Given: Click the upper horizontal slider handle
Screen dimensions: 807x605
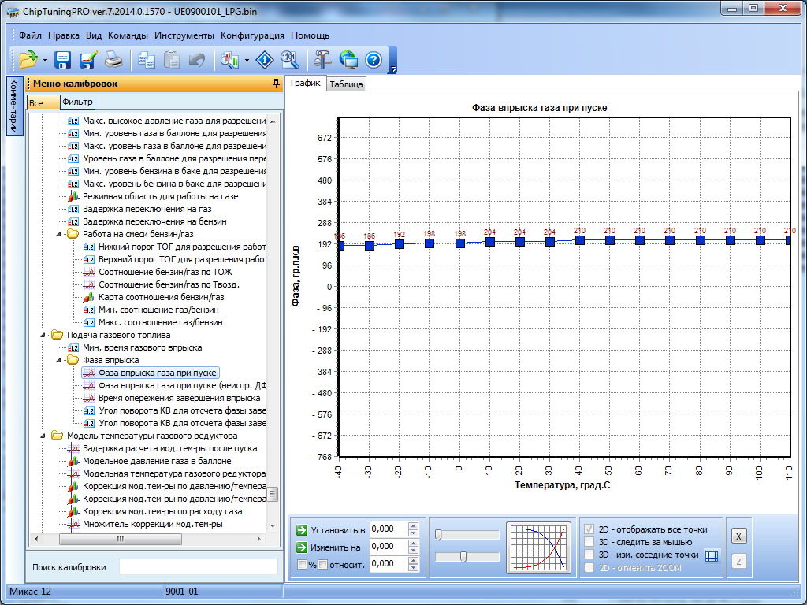Looking at the screenshot, I should coord(438,535).
